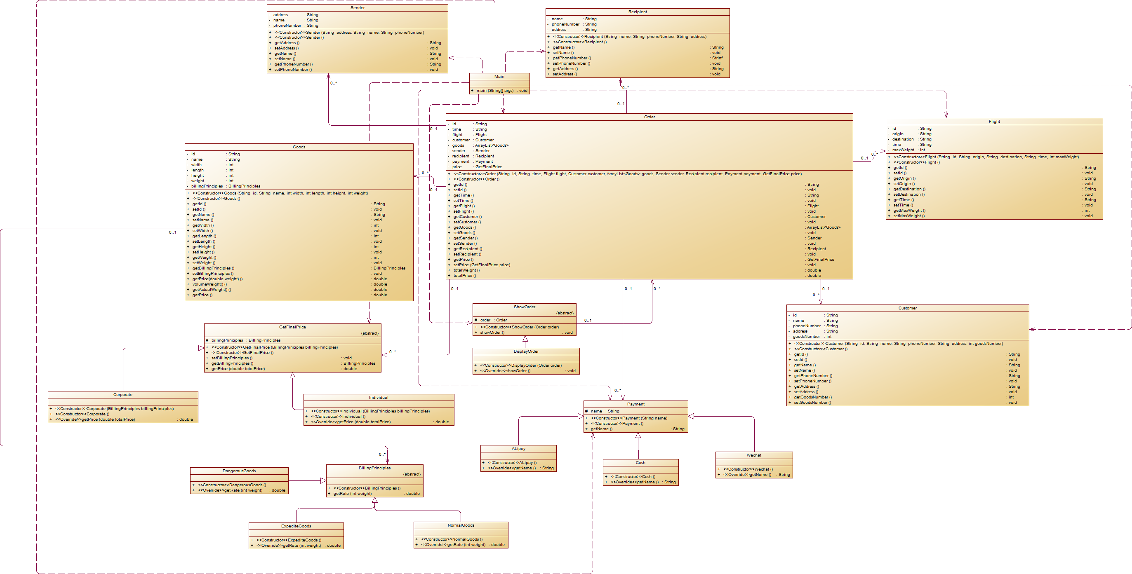
Task: Select the Cash class title
Action: point(640,463)
